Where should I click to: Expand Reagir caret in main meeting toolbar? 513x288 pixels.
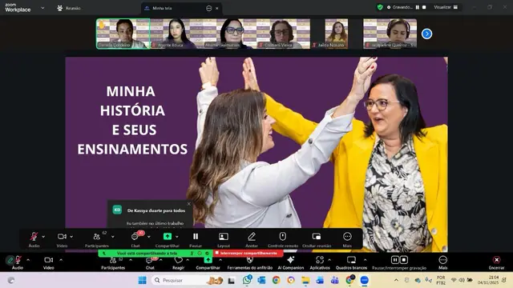pyautogui.click(x=188, y=260)
